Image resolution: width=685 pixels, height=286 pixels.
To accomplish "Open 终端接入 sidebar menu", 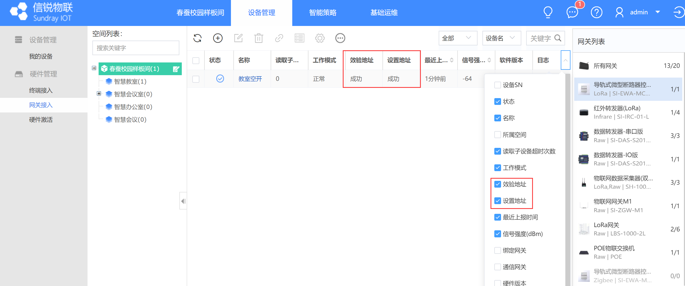I will pos(41,90).
